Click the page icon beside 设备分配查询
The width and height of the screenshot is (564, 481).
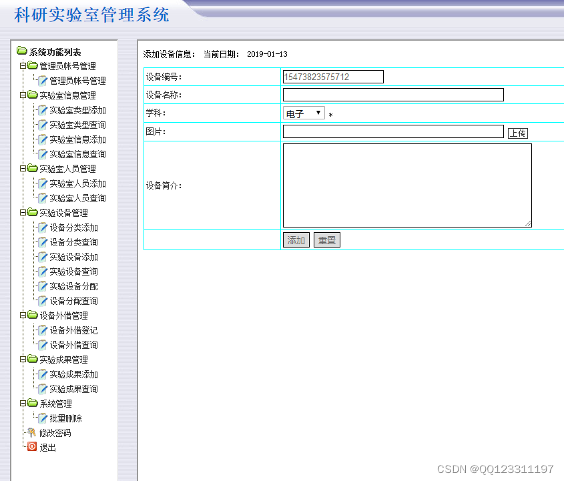click(x=43, y=301)
